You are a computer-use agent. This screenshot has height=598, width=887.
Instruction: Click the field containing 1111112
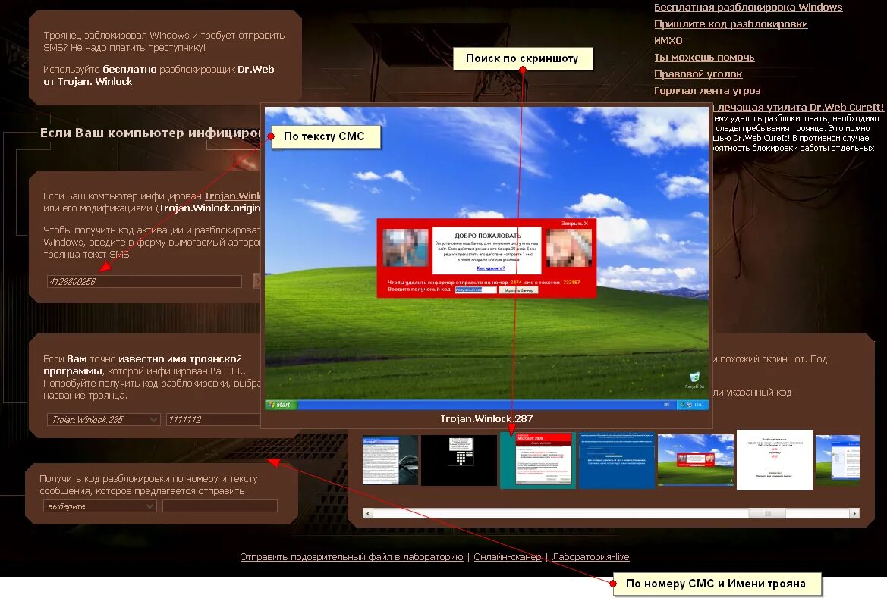coord(212,419)
